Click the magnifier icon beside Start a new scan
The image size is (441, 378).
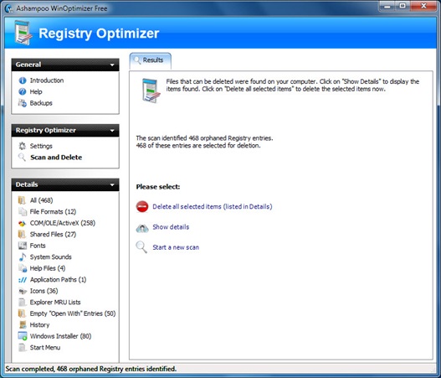coord(141,247)
